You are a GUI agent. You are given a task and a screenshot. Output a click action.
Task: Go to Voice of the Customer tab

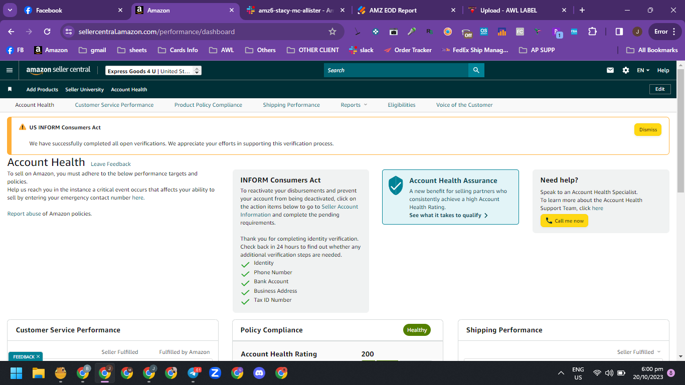click(464, 105)
